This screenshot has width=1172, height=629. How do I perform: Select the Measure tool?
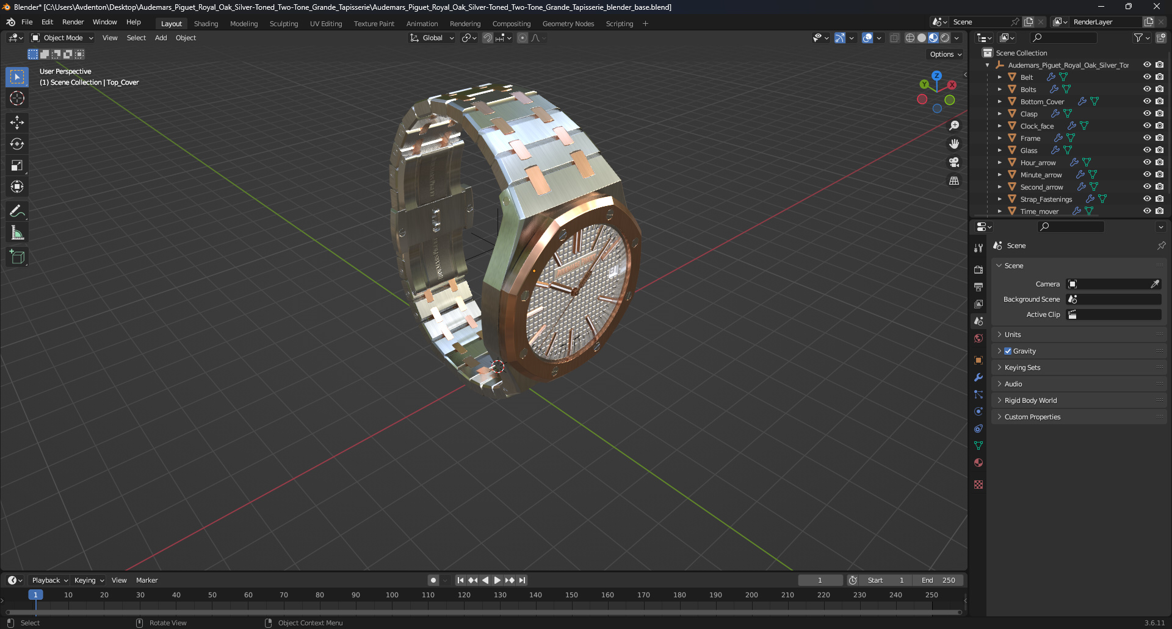pos(17,232)
